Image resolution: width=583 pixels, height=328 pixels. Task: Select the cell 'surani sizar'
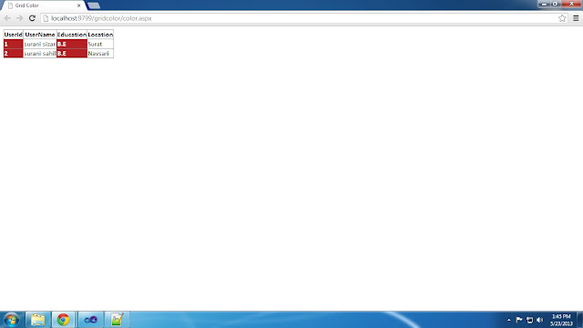(40, 44)
